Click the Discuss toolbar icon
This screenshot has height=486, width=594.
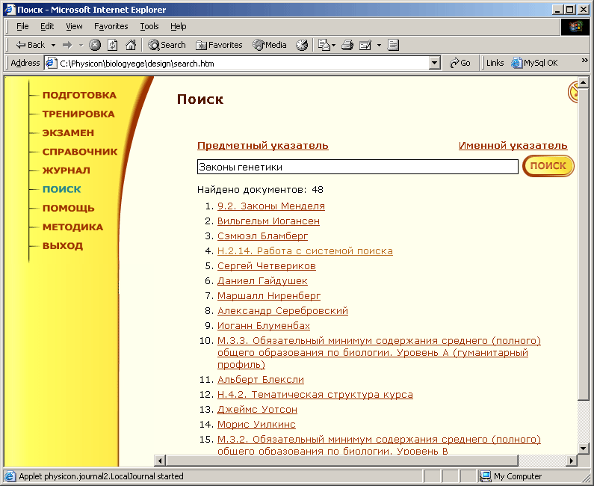point(393,45)
